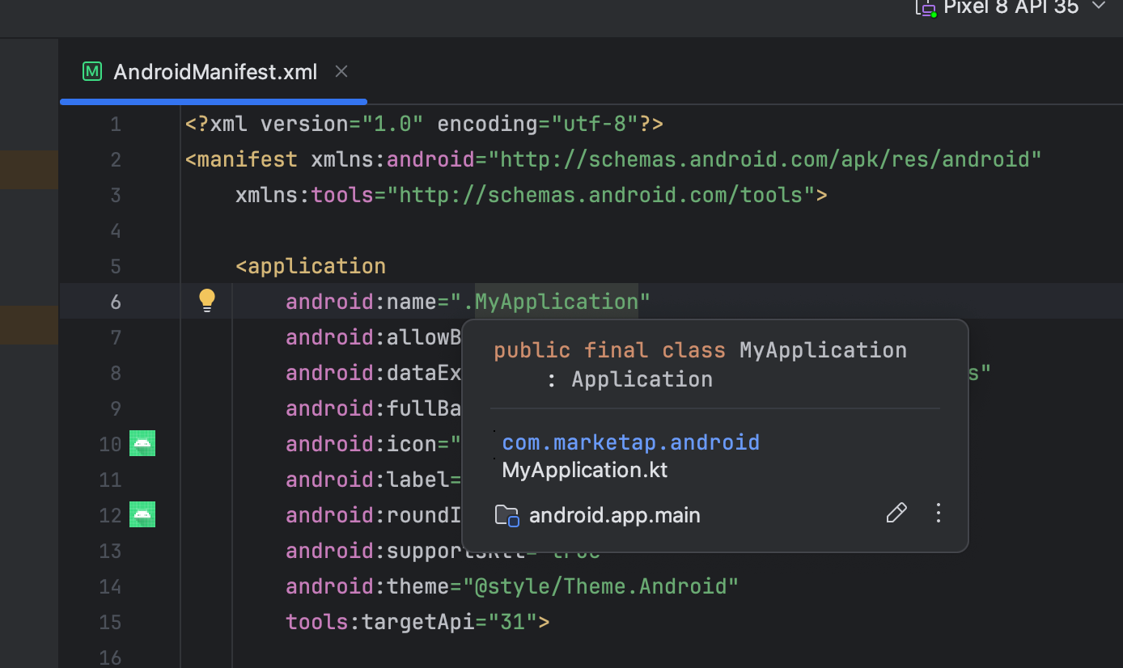Follow the com.marketap.android package link
This screenshot has width=1123, height=668.
coord(630,442)
